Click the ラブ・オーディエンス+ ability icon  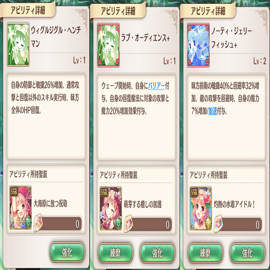108,45
